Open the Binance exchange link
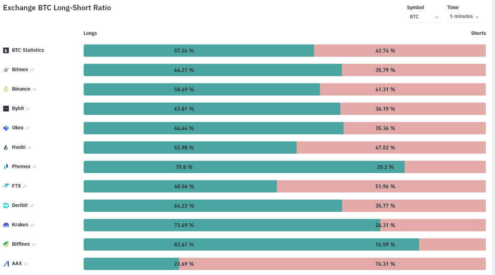Image resolution: width=495 pixels, height=275 pixels. tap(21, 89)
